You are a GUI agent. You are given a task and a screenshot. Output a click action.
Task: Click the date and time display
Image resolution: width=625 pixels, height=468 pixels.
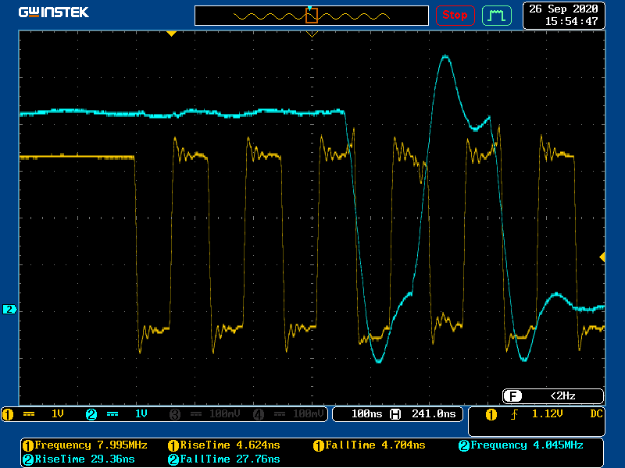point(562,15)
